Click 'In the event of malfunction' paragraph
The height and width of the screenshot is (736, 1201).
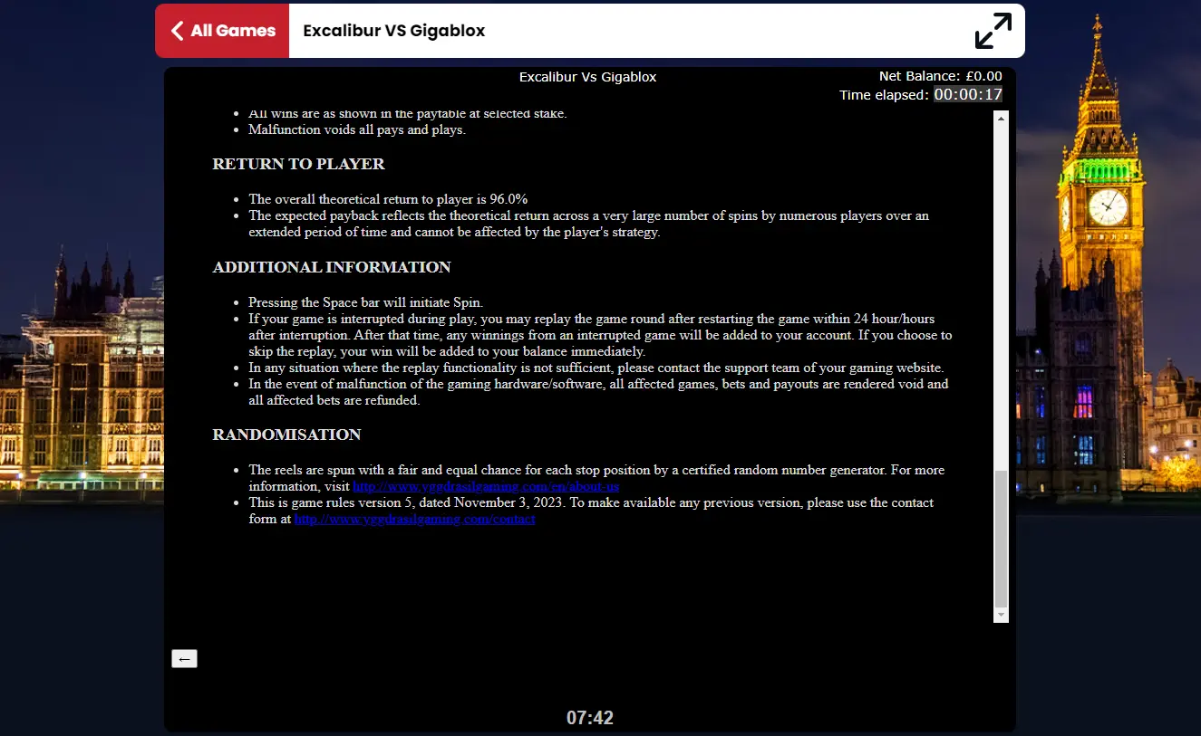pos(598,392)
